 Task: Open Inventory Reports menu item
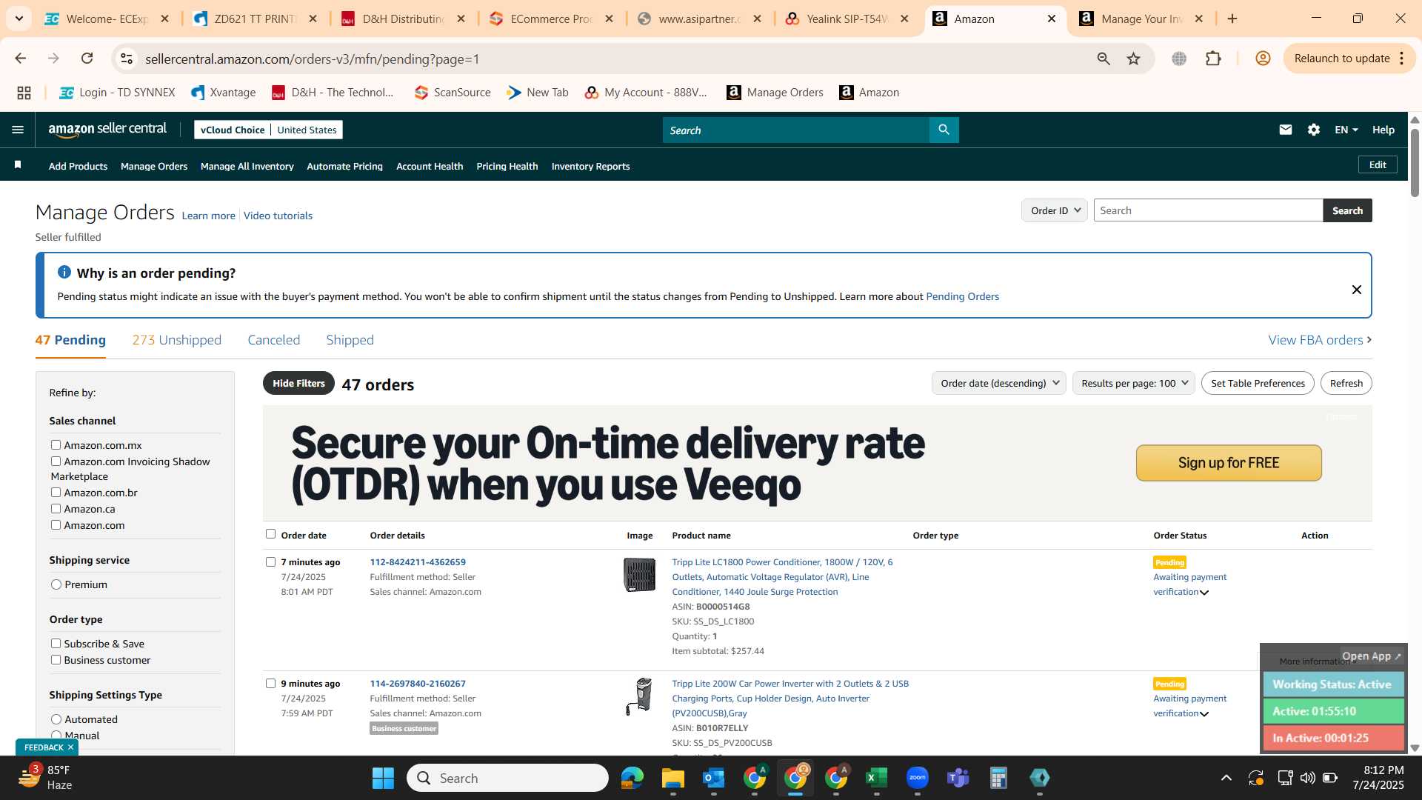[x=590, y=167]
